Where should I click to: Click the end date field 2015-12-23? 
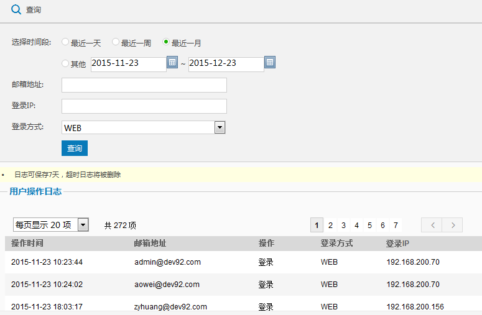pyautogui.click(x=226, y=64)
